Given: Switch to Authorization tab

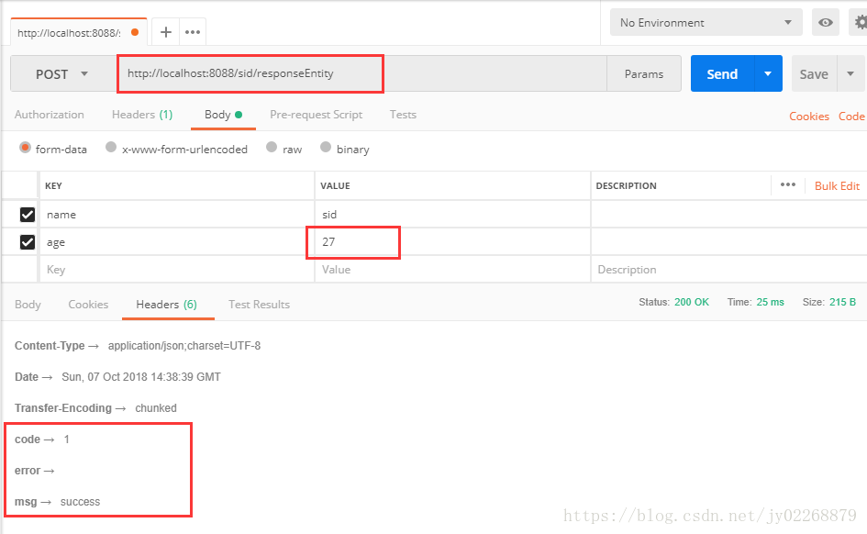Looking at the screenshot, I should click(50, 115).
